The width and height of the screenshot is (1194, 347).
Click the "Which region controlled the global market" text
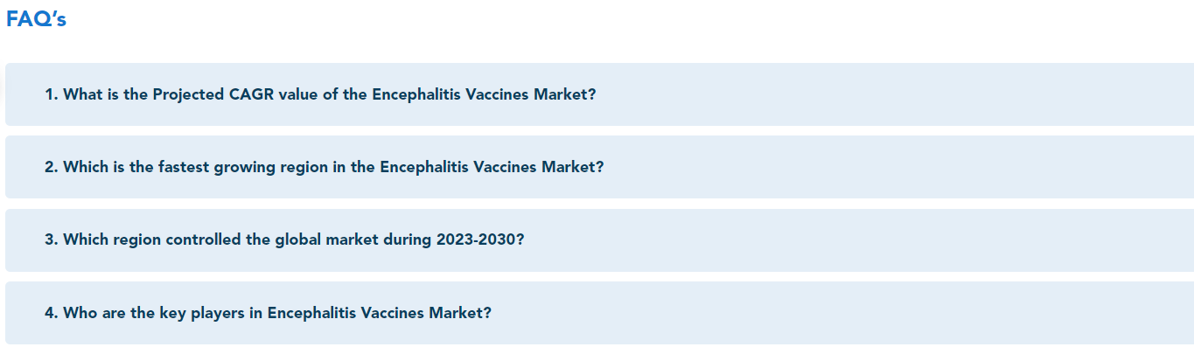221,239
